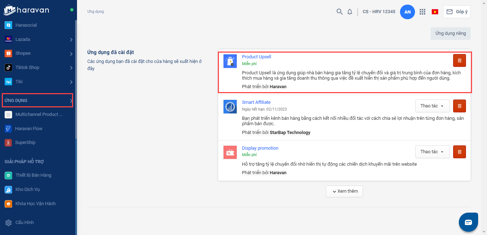The height and width of the screenshot is (235, 487).
Task: Open Haravan Flow in sidebar
Action: point(29,128)
